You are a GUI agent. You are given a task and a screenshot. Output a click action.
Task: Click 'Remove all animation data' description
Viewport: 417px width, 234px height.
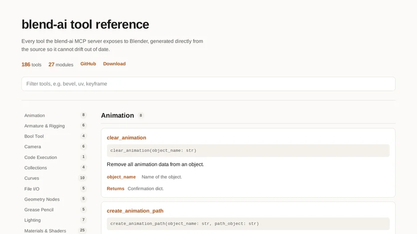tap(155, 164)
